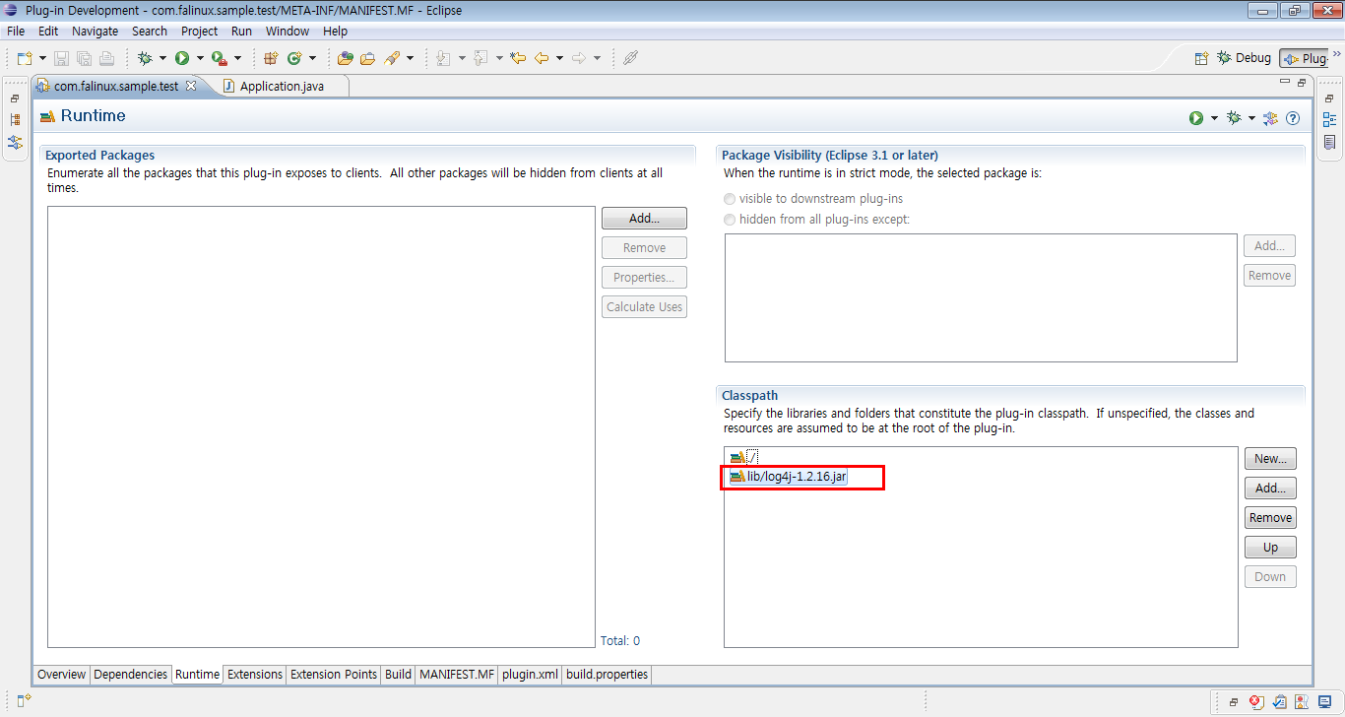Expand Runtime header Run dropdown arrow
The height and width of the screenshot is (717, 1345).
click(x=1214, y=118)
